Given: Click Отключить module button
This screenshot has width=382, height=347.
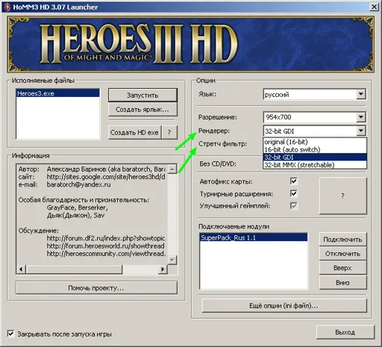Looking at the screenshot, I should (343, 254).
